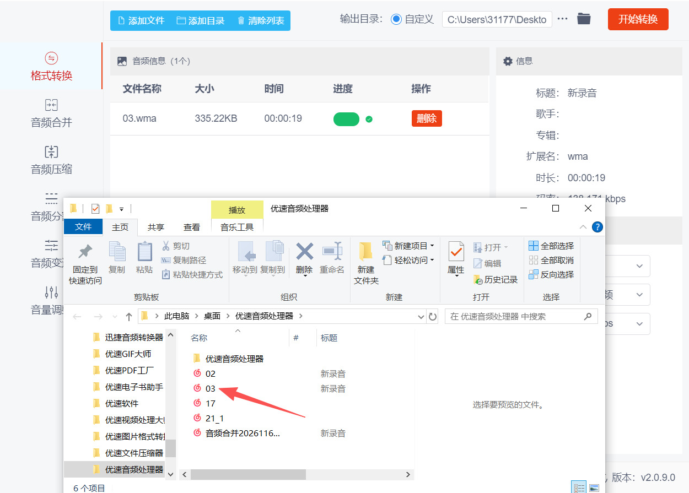Select 优速PDF工厂 in the folder tree
This screenshot has width=689, height=493.
coord(130,370)
